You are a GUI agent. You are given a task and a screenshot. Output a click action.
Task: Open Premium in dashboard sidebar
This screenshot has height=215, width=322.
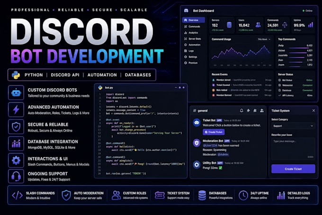(194, 63)
